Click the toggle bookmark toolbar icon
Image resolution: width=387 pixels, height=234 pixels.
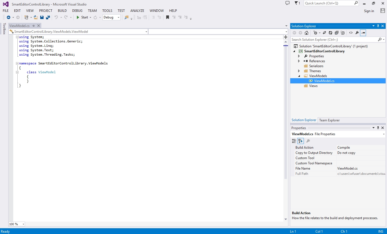(x=167, y=17)
